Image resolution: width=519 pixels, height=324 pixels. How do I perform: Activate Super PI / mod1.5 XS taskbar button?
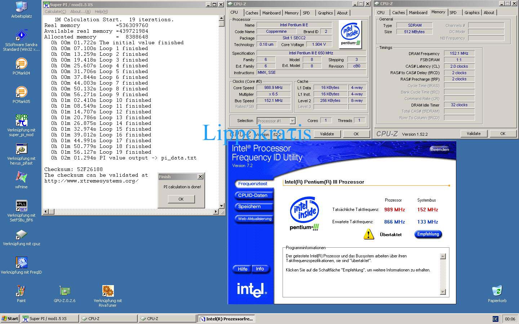click(49, 319)
